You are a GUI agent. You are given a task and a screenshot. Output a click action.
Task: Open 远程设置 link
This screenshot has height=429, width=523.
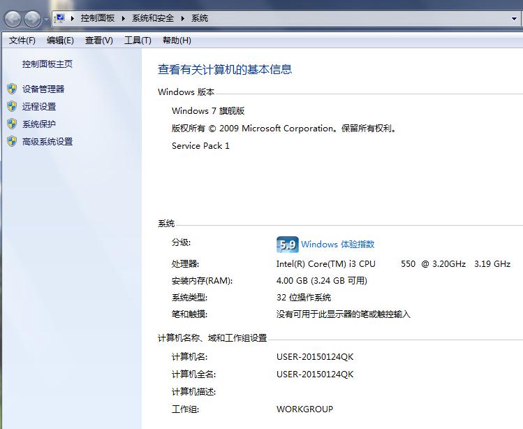click(39, 106)
